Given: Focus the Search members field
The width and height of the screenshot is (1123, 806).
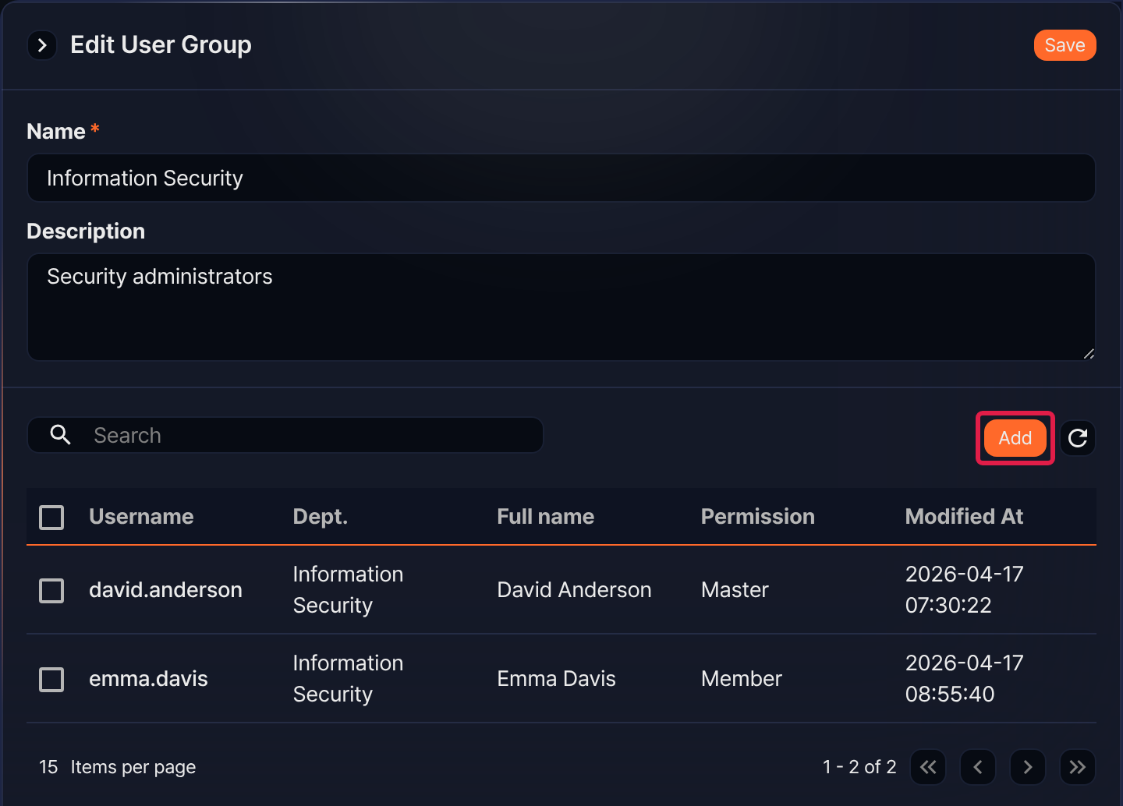Looking at the screenshot, I should 285,435.
